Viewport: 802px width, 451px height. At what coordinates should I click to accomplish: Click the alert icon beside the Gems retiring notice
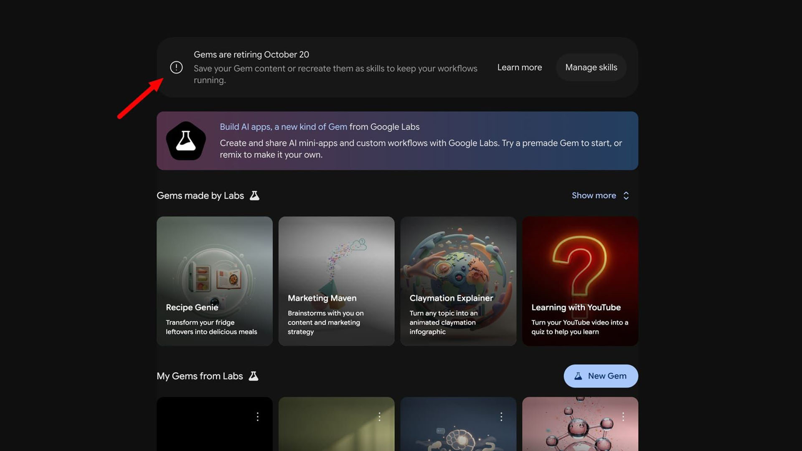[176, 67]
